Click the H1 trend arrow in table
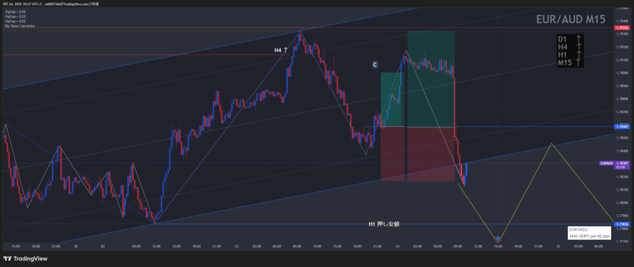This screenshot has height=267, width=634. (x=579, y=55)
